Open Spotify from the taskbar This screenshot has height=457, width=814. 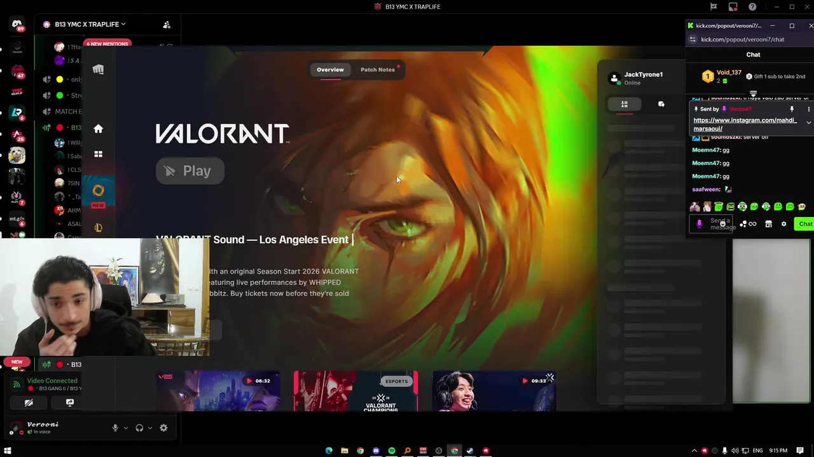pyautogui.click(x=392, y=451)
